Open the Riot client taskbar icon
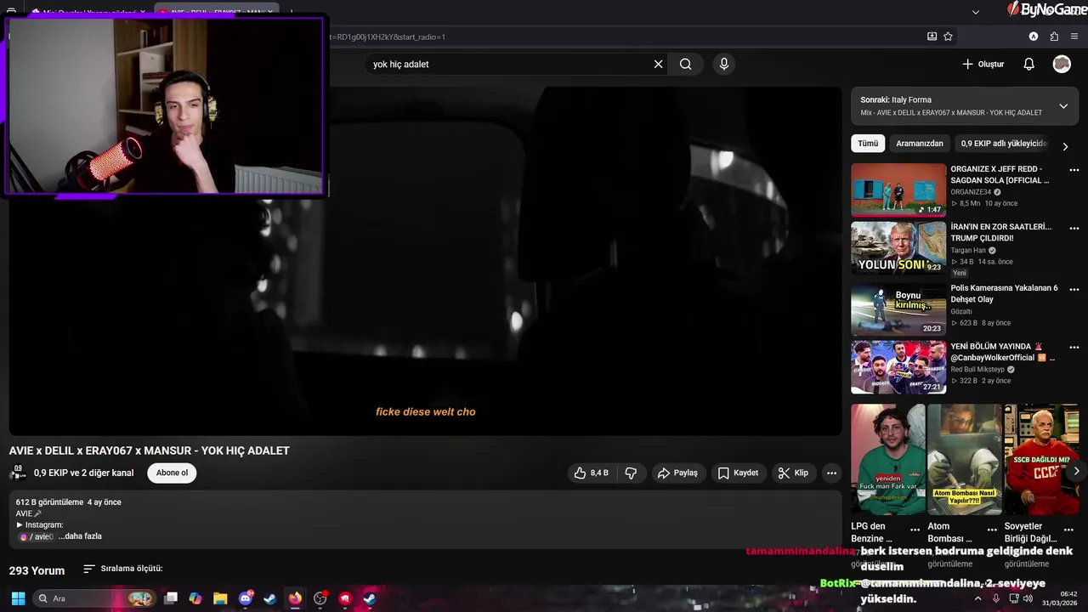The height and width of the screenshot is (612, 1088). click(345, 598)
